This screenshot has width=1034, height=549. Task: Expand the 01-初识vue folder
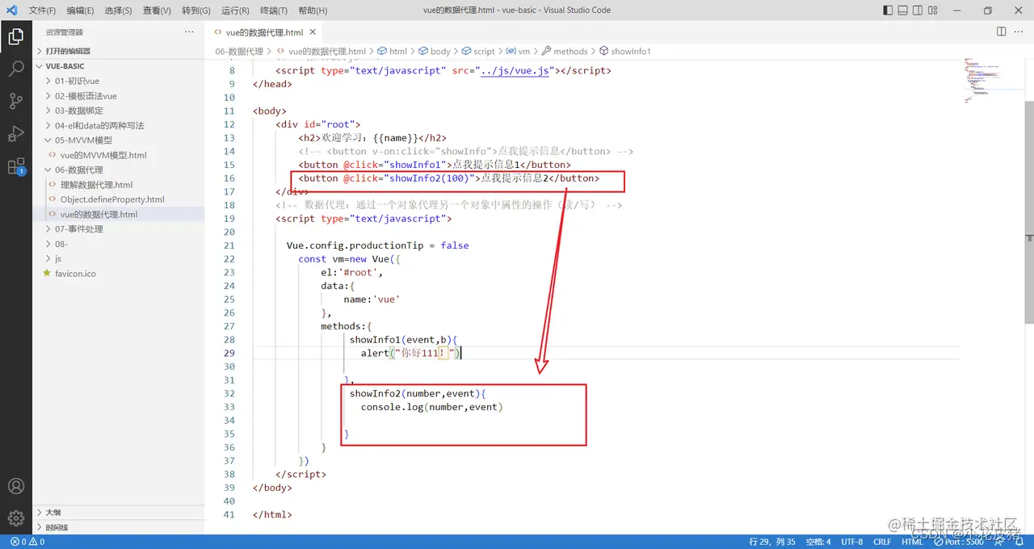click(x=118, y=81)
